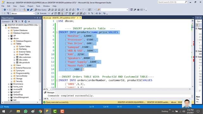Click the Filter icon in Object Explorer
The height and width of the screenshot is (114, 203).
click(22, 22)
